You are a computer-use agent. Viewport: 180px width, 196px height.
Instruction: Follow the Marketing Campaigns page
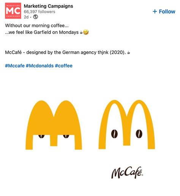pos(164,11)
